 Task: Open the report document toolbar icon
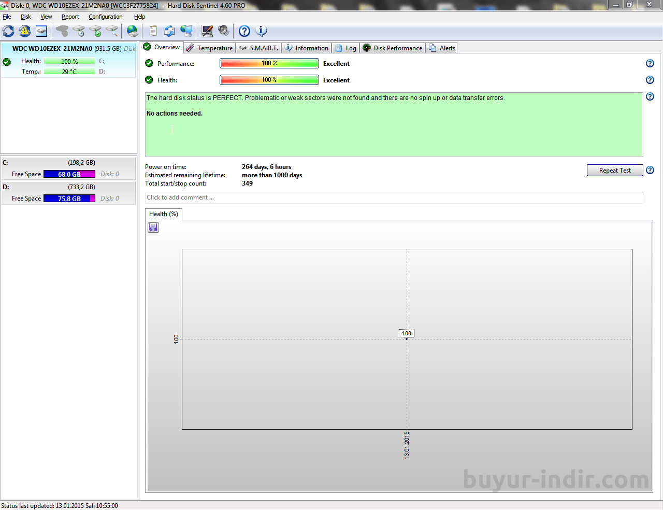click(153, 31)
